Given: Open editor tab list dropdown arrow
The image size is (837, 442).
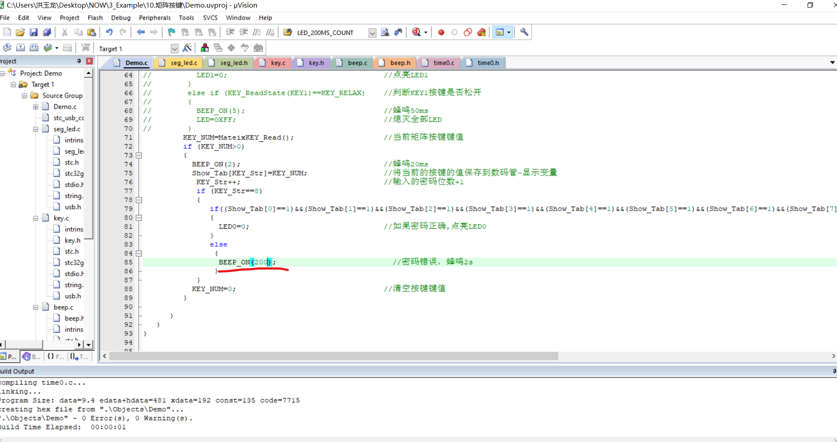Looking at the screenshot, I should point(832,62).
